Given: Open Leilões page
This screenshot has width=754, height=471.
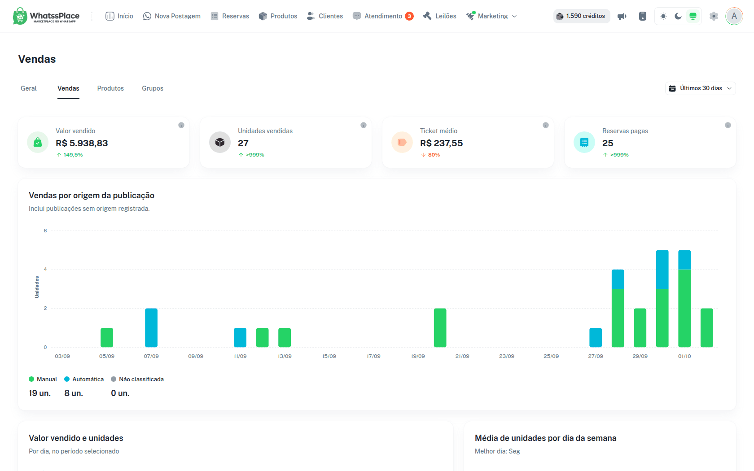Looking at the screenshot, I should coord(440,16).
